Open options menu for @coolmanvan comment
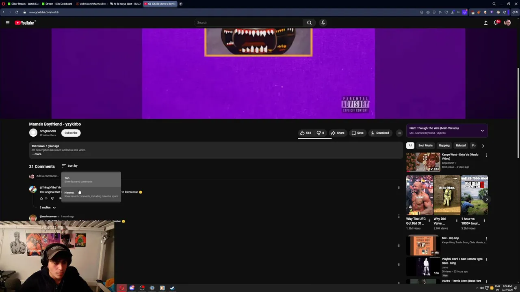Screen dimensions: 520x292 pyautogui.click(x=399, y=216)
